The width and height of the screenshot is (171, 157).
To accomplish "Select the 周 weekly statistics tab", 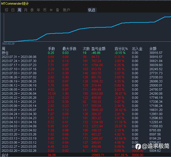I will (x=19, y=10).
